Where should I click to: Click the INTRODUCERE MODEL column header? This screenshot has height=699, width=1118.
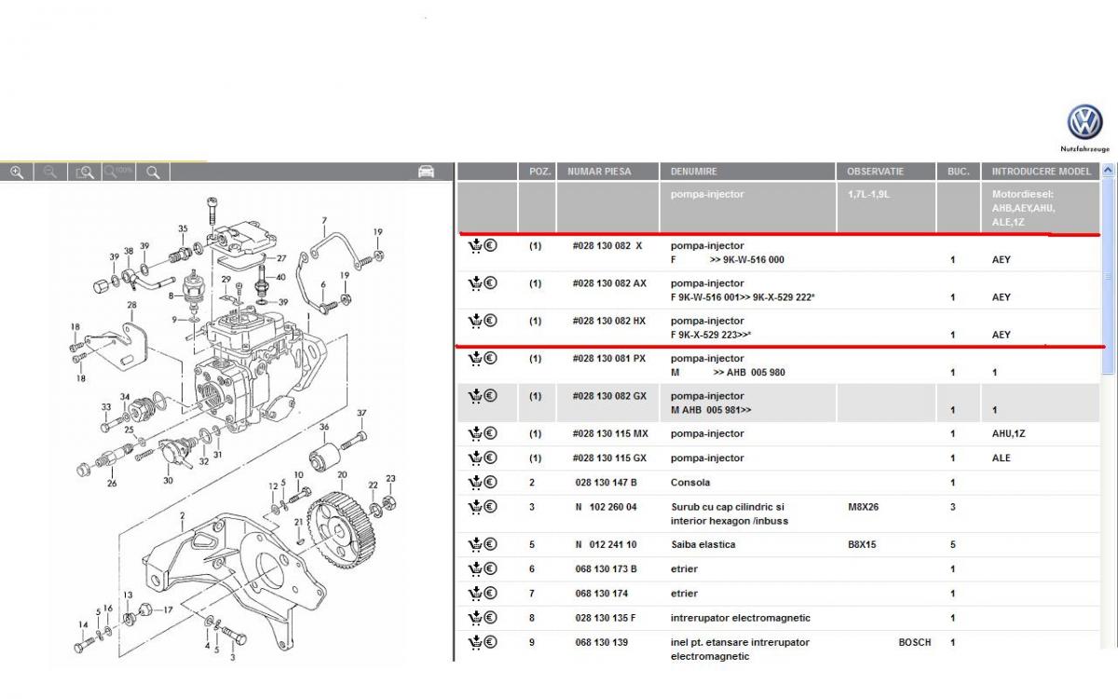(x=1041, y=171)
